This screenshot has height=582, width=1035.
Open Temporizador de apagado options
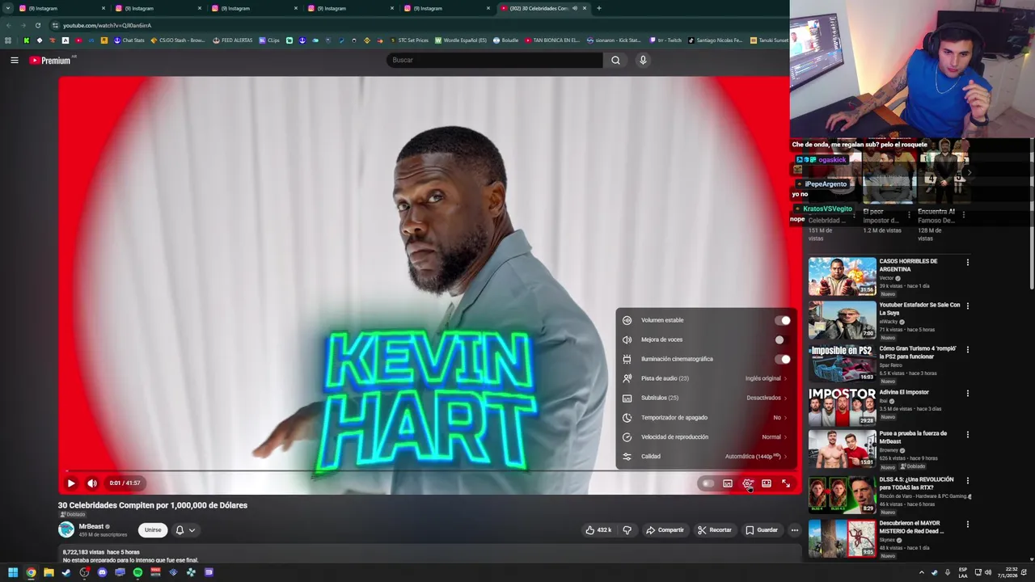(x=706, y=417)
